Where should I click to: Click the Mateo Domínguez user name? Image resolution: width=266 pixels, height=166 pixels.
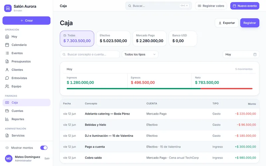point(28,157)
